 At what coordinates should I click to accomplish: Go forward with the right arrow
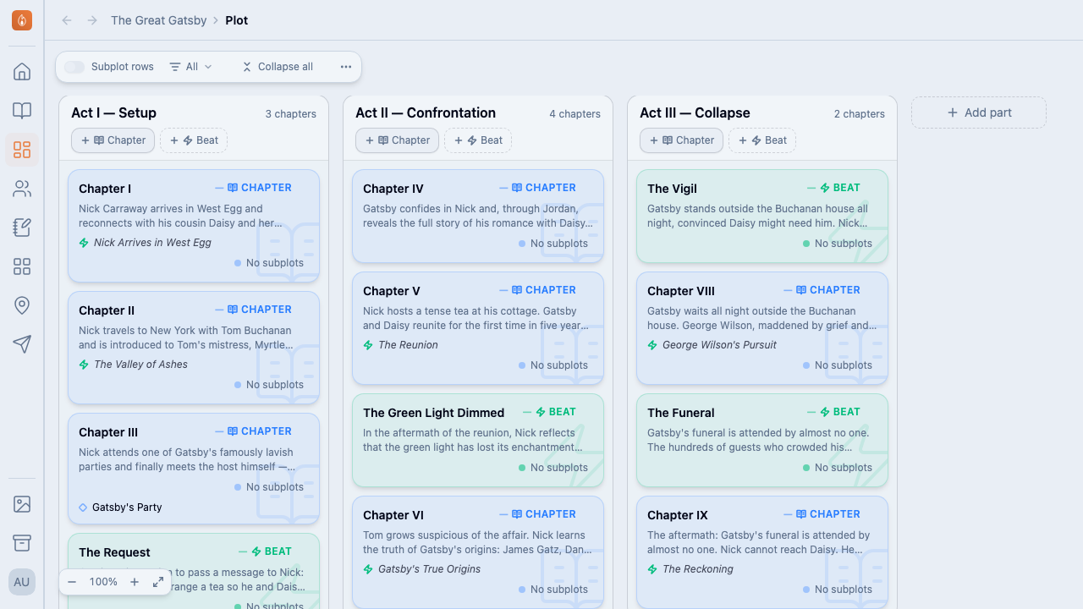click(x=92, y=20)
